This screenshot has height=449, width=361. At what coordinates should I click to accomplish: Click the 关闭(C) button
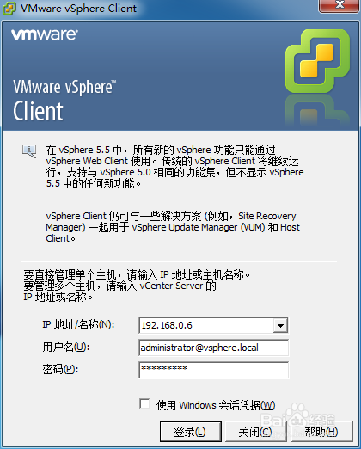(x=255, y=432)
